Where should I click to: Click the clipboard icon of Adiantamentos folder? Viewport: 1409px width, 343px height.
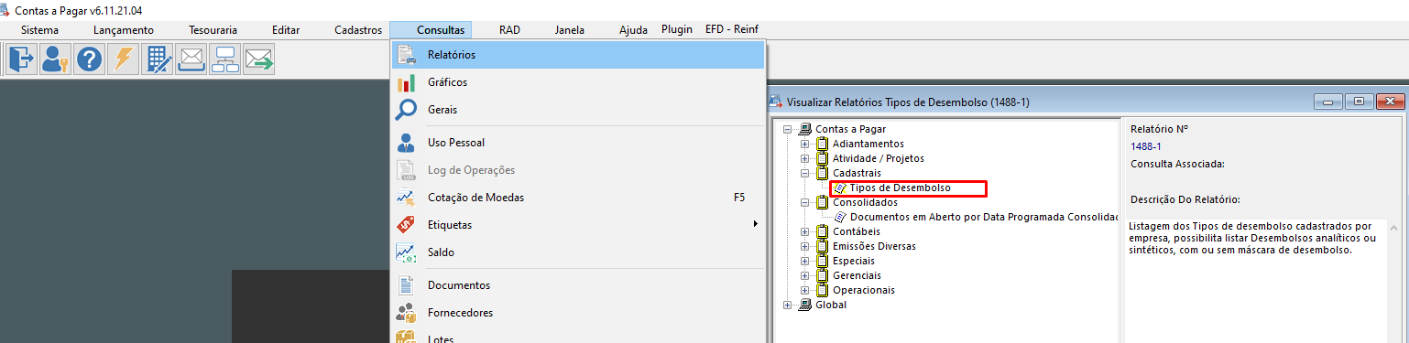(822, 144)
